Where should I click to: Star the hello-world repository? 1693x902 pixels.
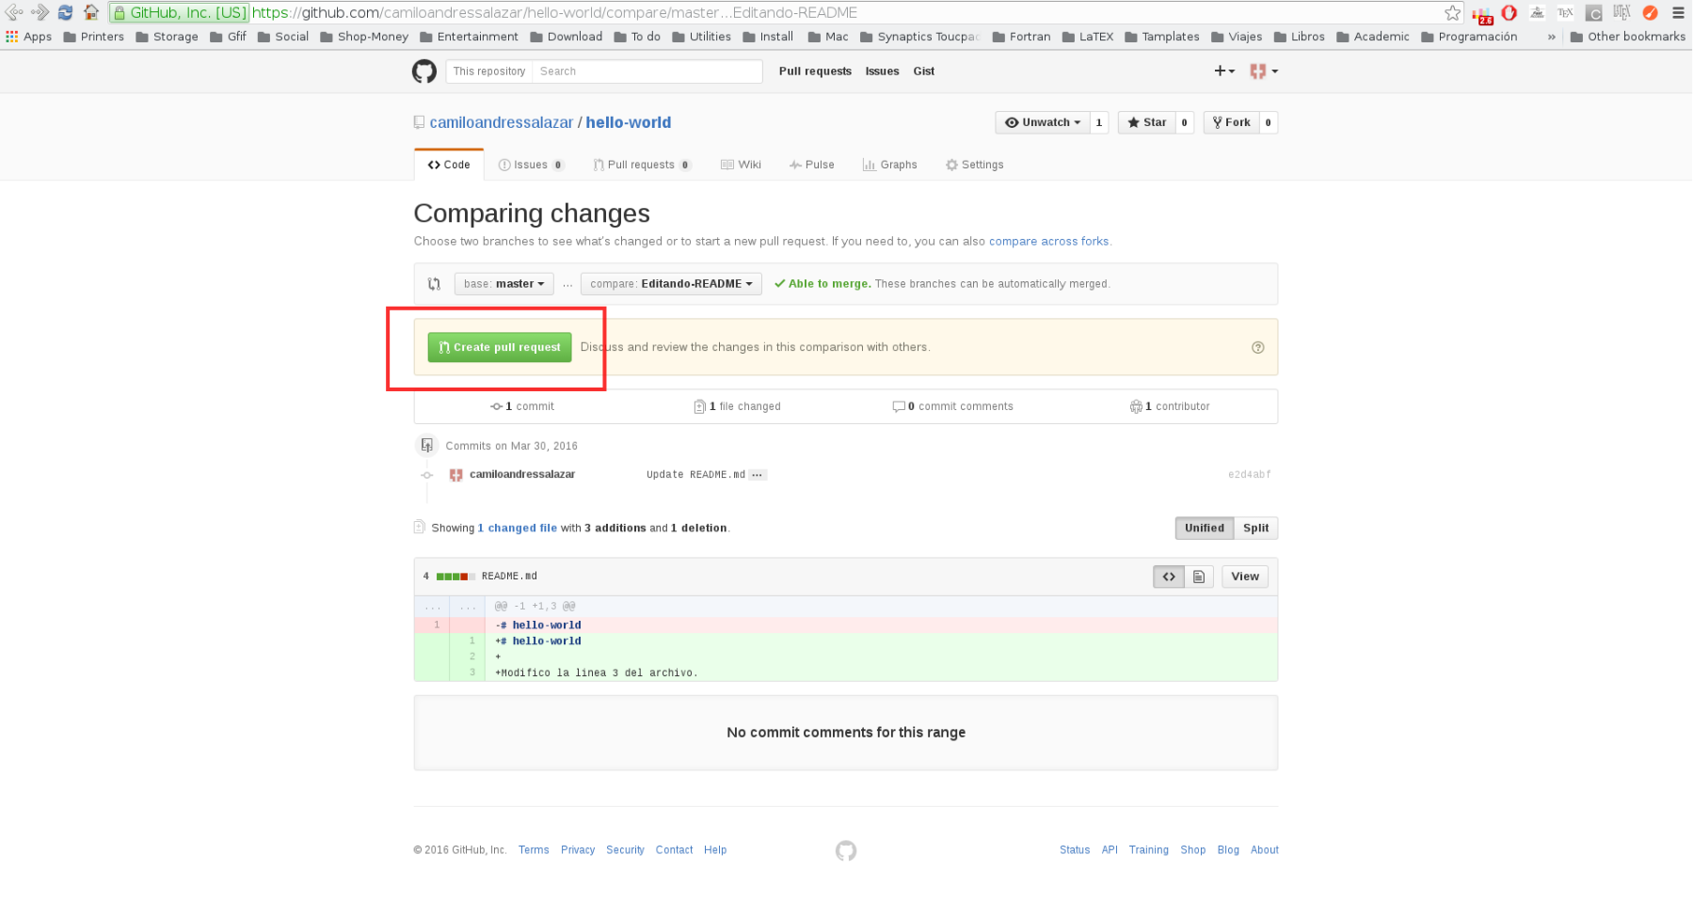[1147, 122]
